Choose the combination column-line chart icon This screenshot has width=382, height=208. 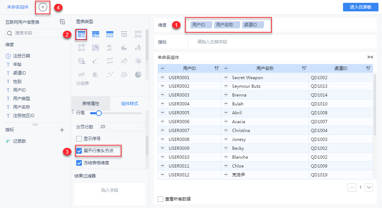pos(96,74)
